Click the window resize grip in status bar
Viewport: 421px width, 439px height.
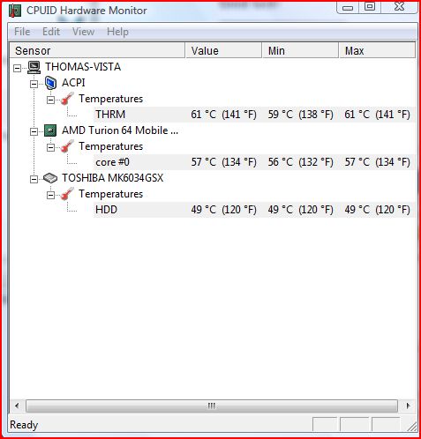click(x=412, y=427)
